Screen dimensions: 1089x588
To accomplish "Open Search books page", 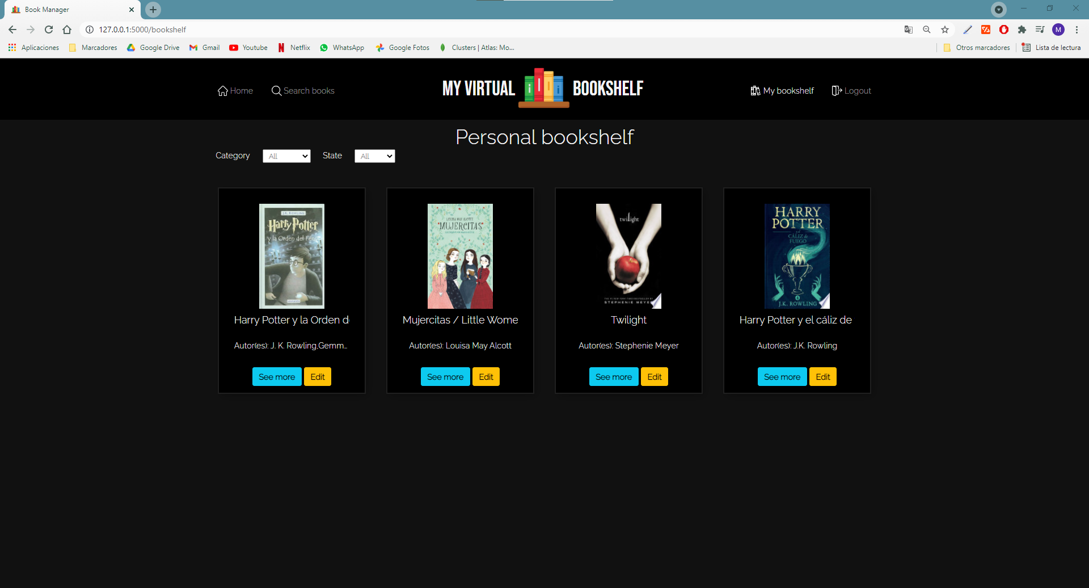I will coord(303,91).
